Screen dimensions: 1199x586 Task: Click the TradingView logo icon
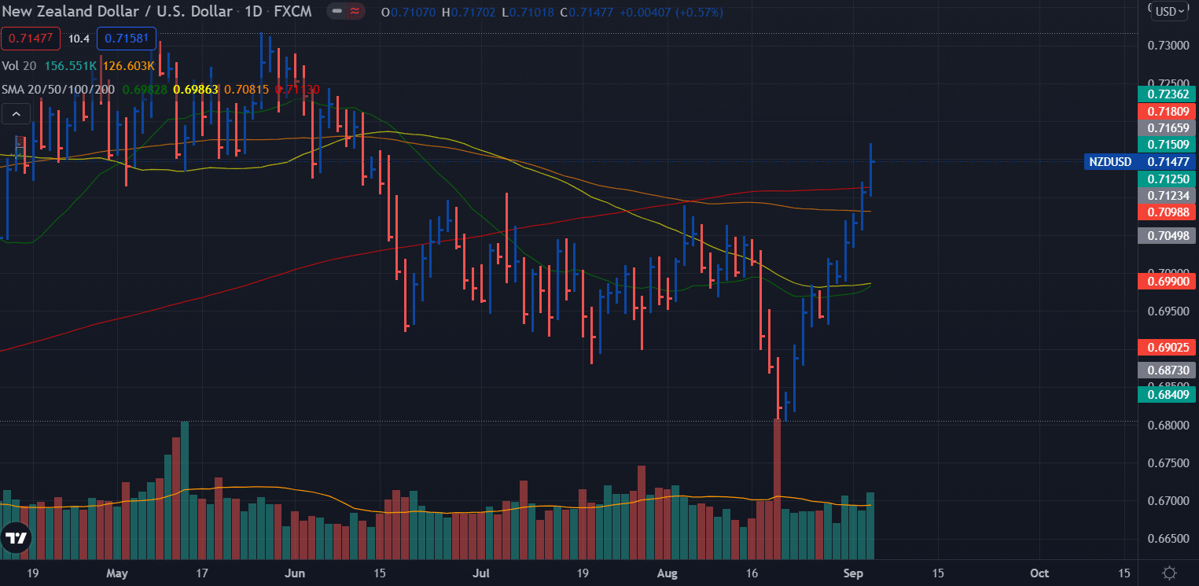pos(16,539)
